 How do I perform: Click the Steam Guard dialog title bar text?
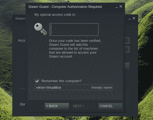[65, 7]
